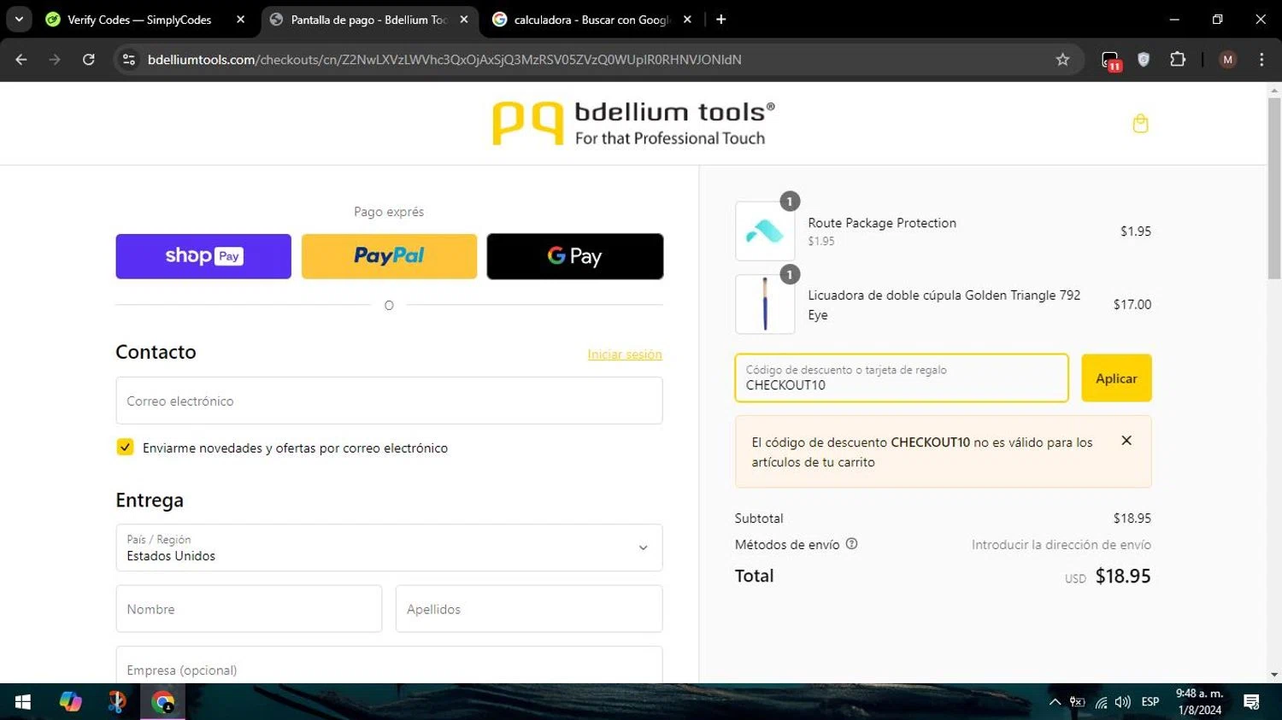Viewport: 1282px width, 720px height.
Task: Reload the page
Action: point(88,59)
